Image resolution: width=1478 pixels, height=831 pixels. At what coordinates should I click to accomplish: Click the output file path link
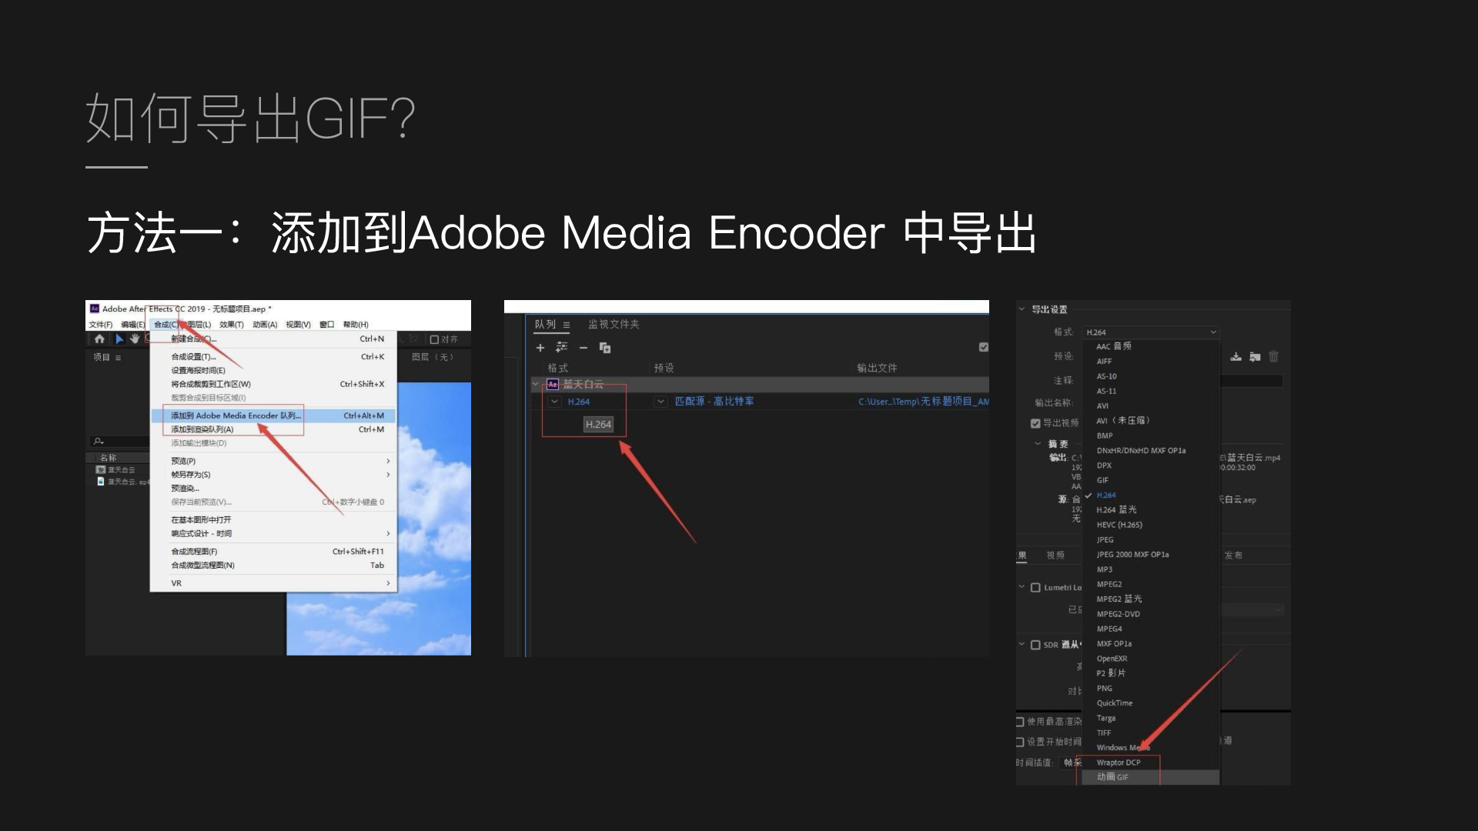pos(923,402)
